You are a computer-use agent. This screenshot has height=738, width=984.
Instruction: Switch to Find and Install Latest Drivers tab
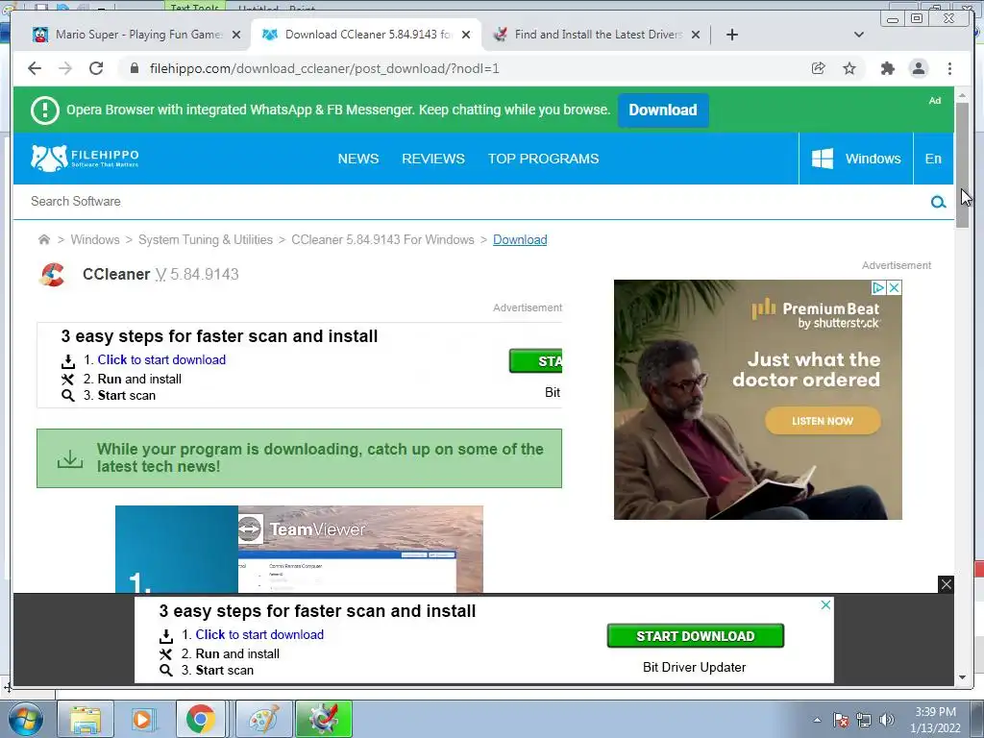pos(596,35)
